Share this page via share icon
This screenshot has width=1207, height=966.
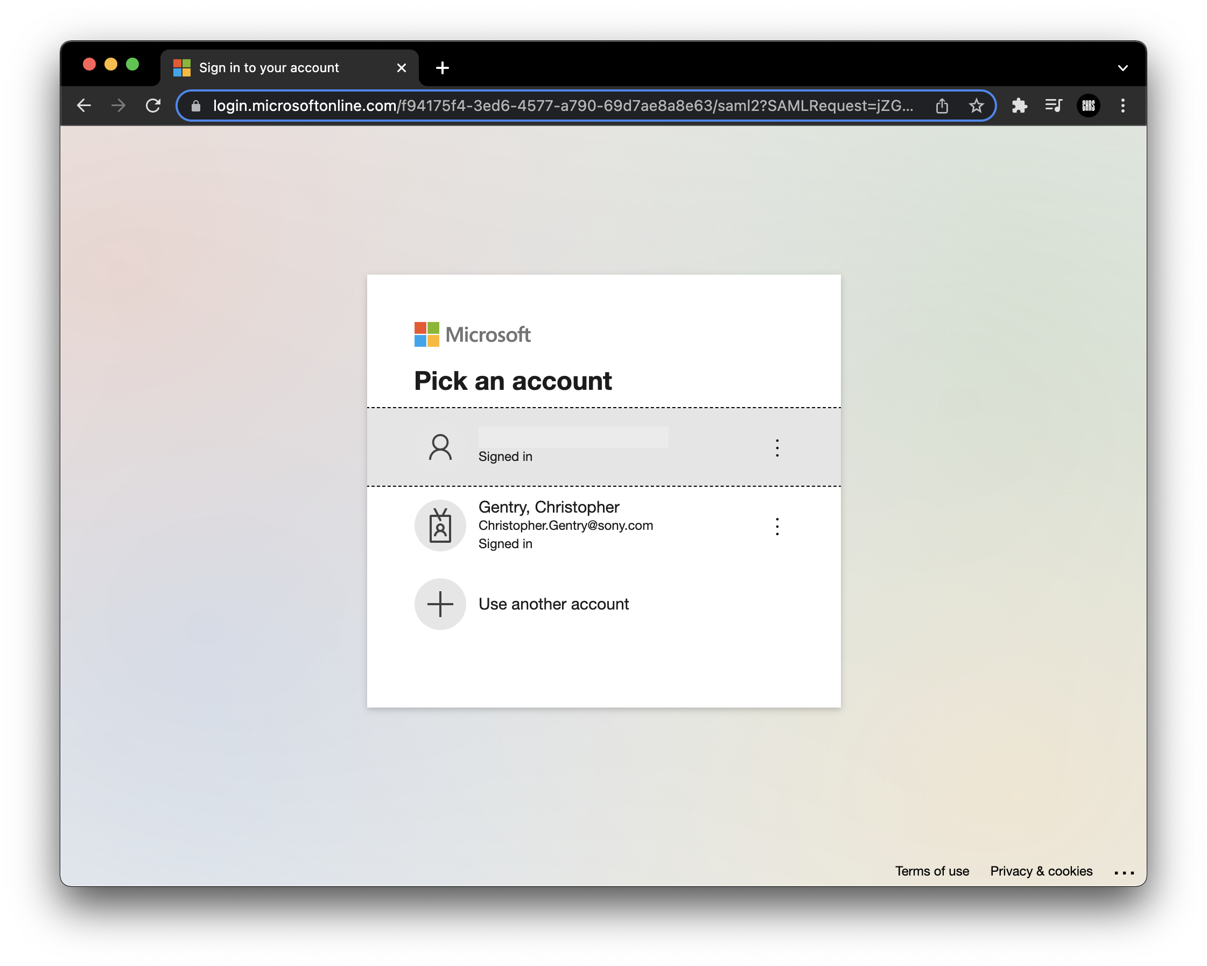[x=942, y=106]
